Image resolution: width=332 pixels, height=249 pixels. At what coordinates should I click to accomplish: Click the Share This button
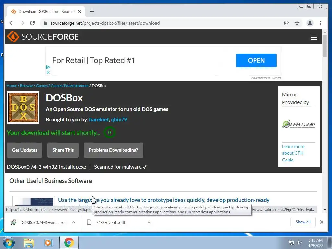pos(63,150)
